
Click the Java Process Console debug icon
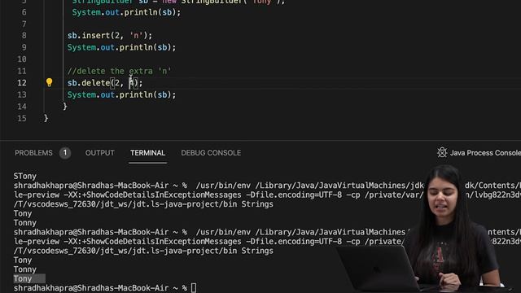click(x=442, y=152)
